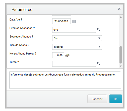Click the Parametros dialog title

click(22, 9)
